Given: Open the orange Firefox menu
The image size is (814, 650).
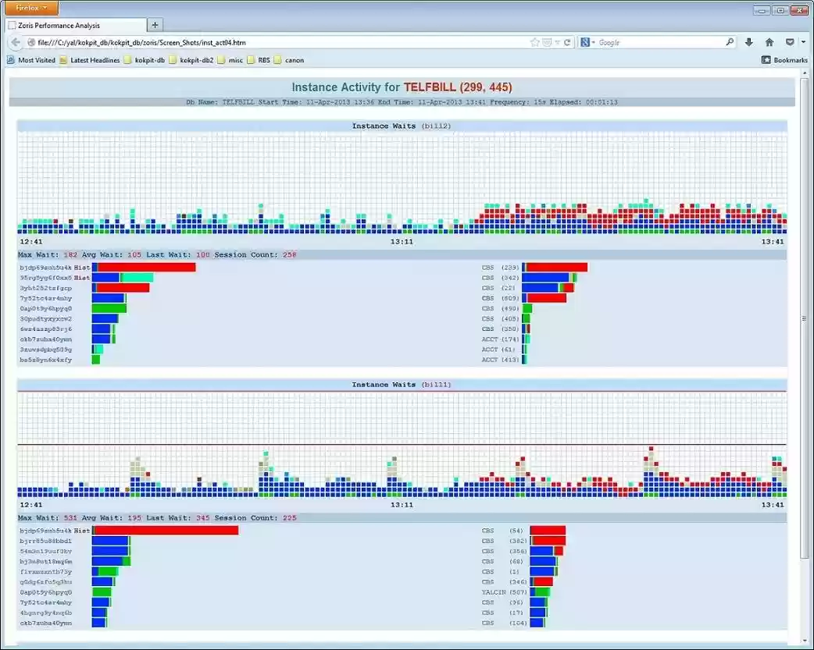Looking at the screenshot, I should point(30,8).
